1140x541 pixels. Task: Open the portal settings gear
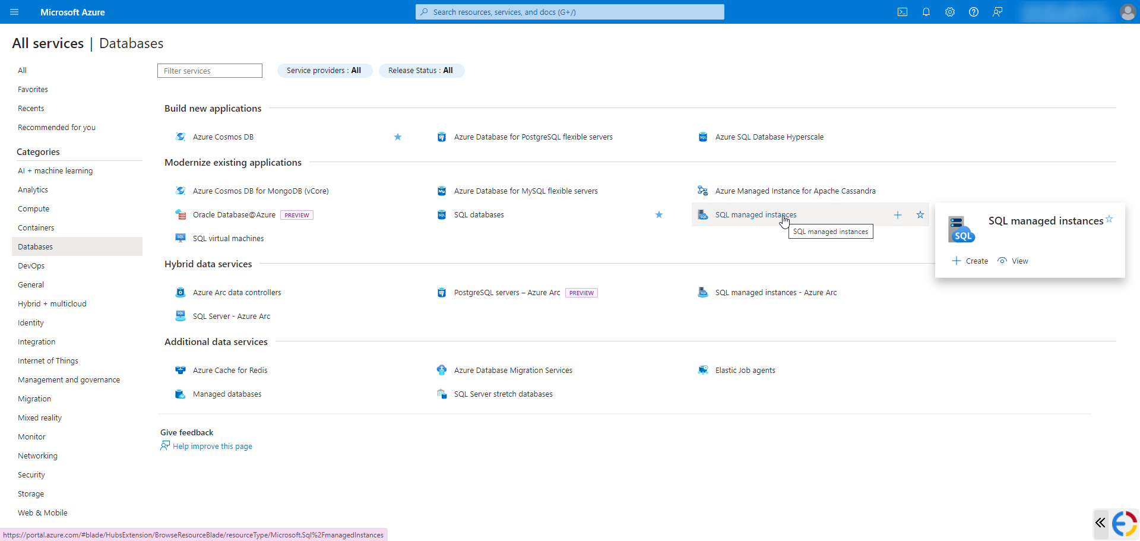(x=950, y=12)
